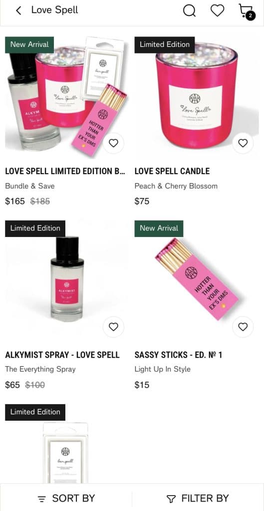264x511 pixels.
Task: Favorite the Love Spell Limited Edition bundle
Action: pyautogui.click(x=113, y=143)
